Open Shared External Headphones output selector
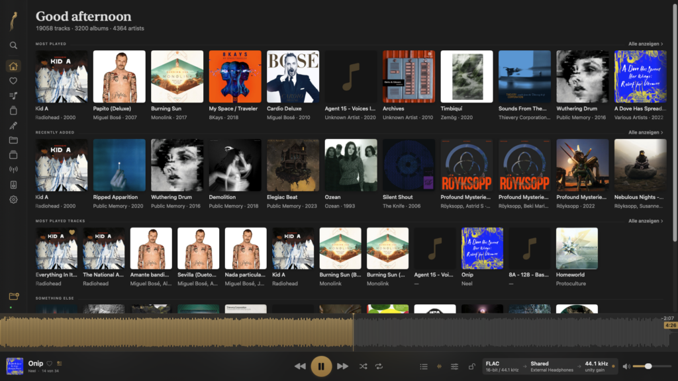 (552, 366)
